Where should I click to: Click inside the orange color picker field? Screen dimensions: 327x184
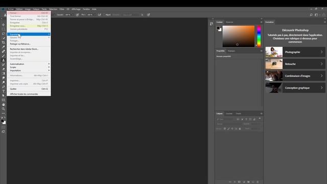click(239, 36)
